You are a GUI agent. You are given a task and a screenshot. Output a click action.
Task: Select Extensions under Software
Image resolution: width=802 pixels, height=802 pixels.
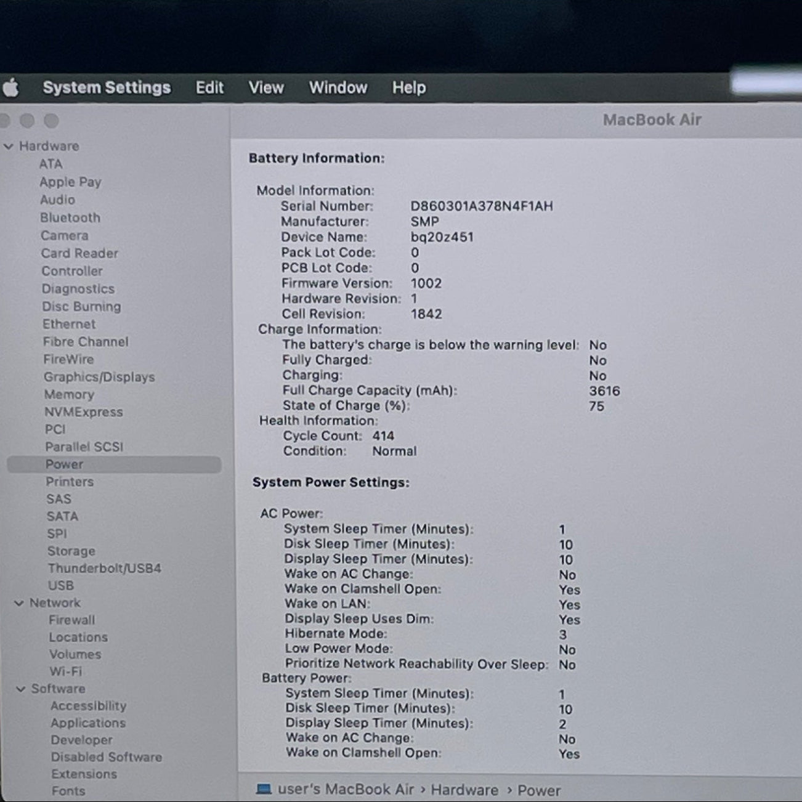click(x=84, y=774)
